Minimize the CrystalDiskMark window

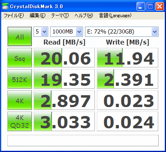(x=141, y=7)
